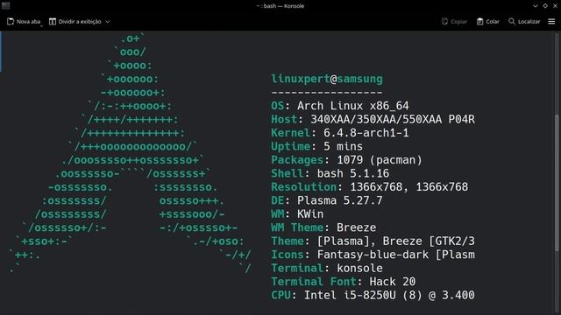The width and height of the screenshot is (561, 315).
Task: Click the WM value KWin
Action: click(x=310, y=214)
